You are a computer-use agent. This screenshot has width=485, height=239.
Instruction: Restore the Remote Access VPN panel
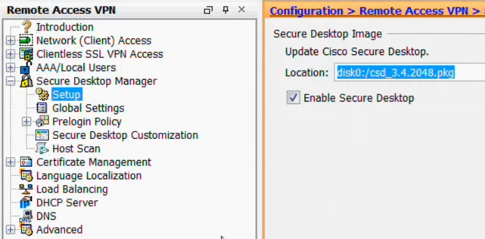pos(208,10)
